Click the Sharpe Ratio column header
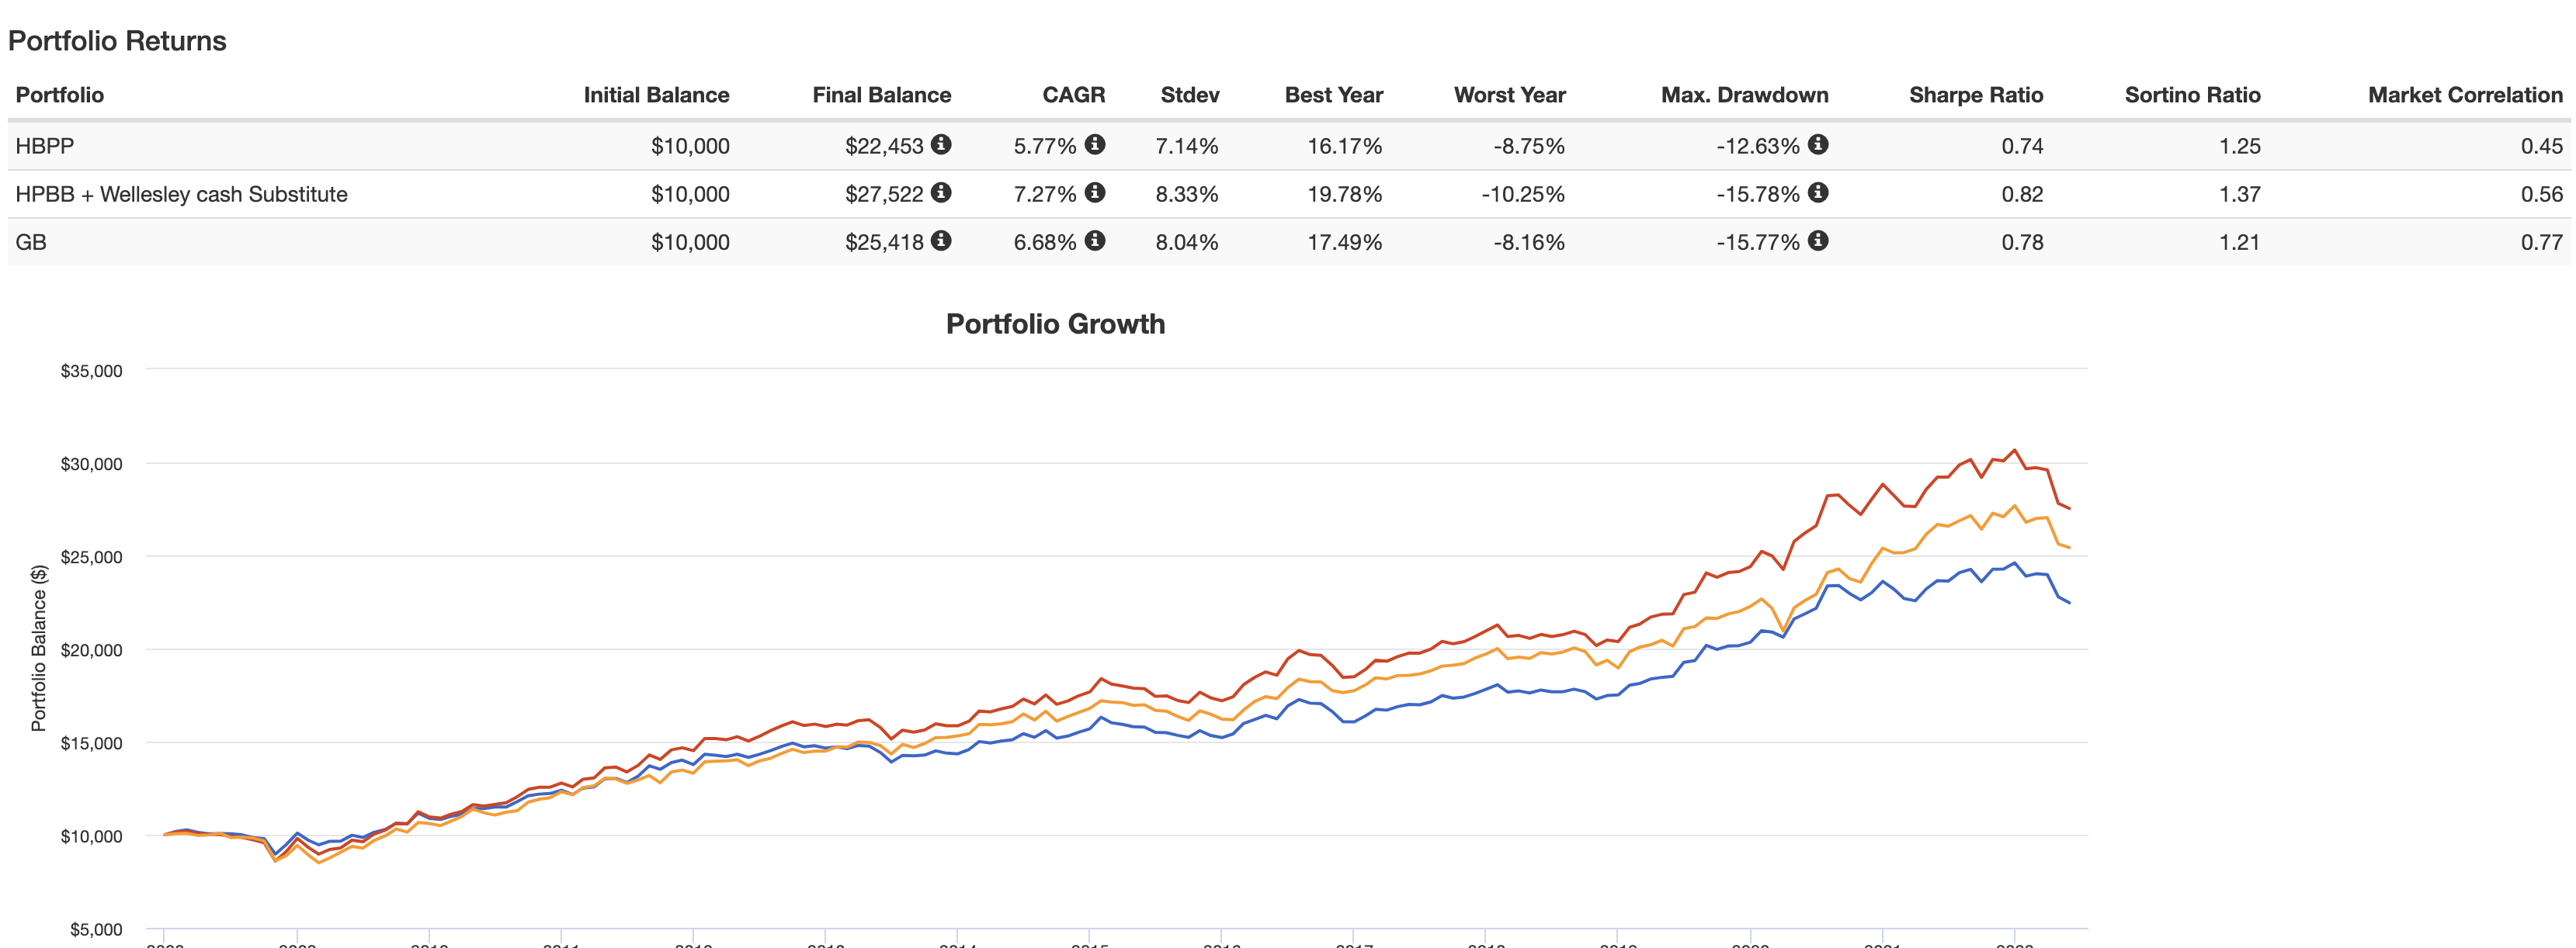The height and width of the screenshot is (948, 2576). (x=1975, y=95)
